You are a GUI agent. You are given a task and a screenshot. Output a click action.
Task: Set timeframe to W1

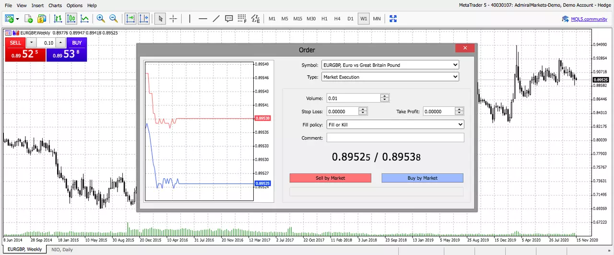pos(364,19)
